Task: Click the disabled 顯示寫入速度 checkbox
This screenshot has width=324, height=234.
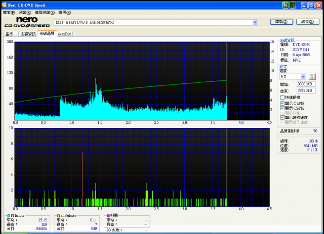Action: (x=282, y=122)
